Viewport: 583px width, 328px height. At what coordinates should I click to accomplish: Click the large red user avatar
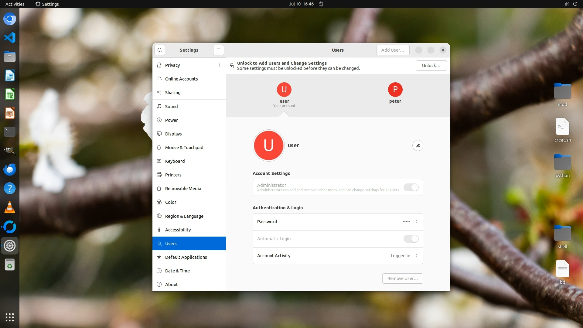[268, 145]
